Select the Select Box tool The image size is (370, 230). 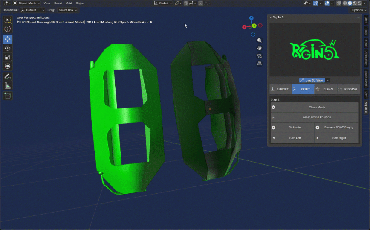click(x=8, y=20)
